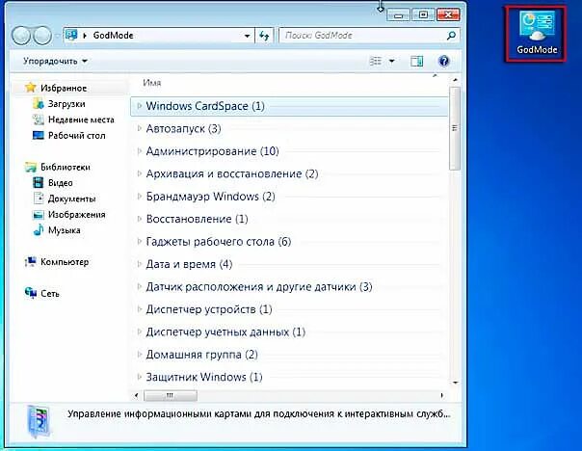Select Сеть in navigation pane
Viewport: 582px width, 451px height.
(50, 294)
